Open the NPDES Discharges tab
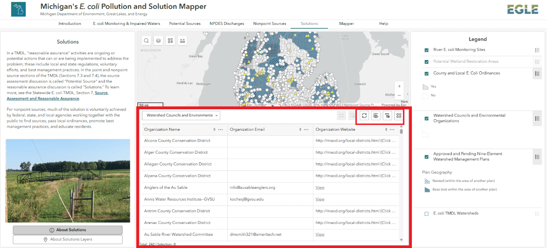 click(227, 24)
